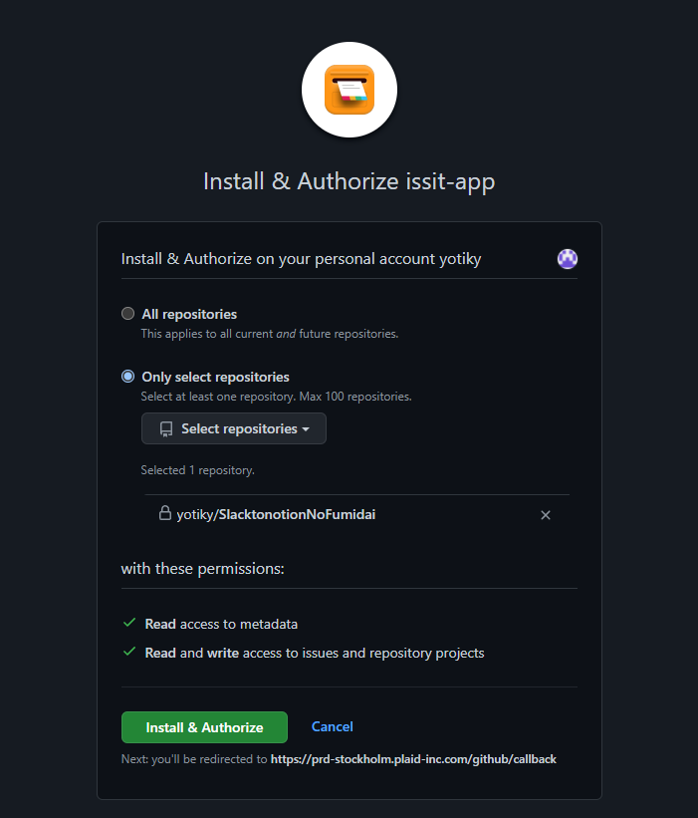Click the yotiky/SlacktonotionNoFumidai repository name
Screen dimensions: 698x818
pyautogui.click(x=276, y=514)
